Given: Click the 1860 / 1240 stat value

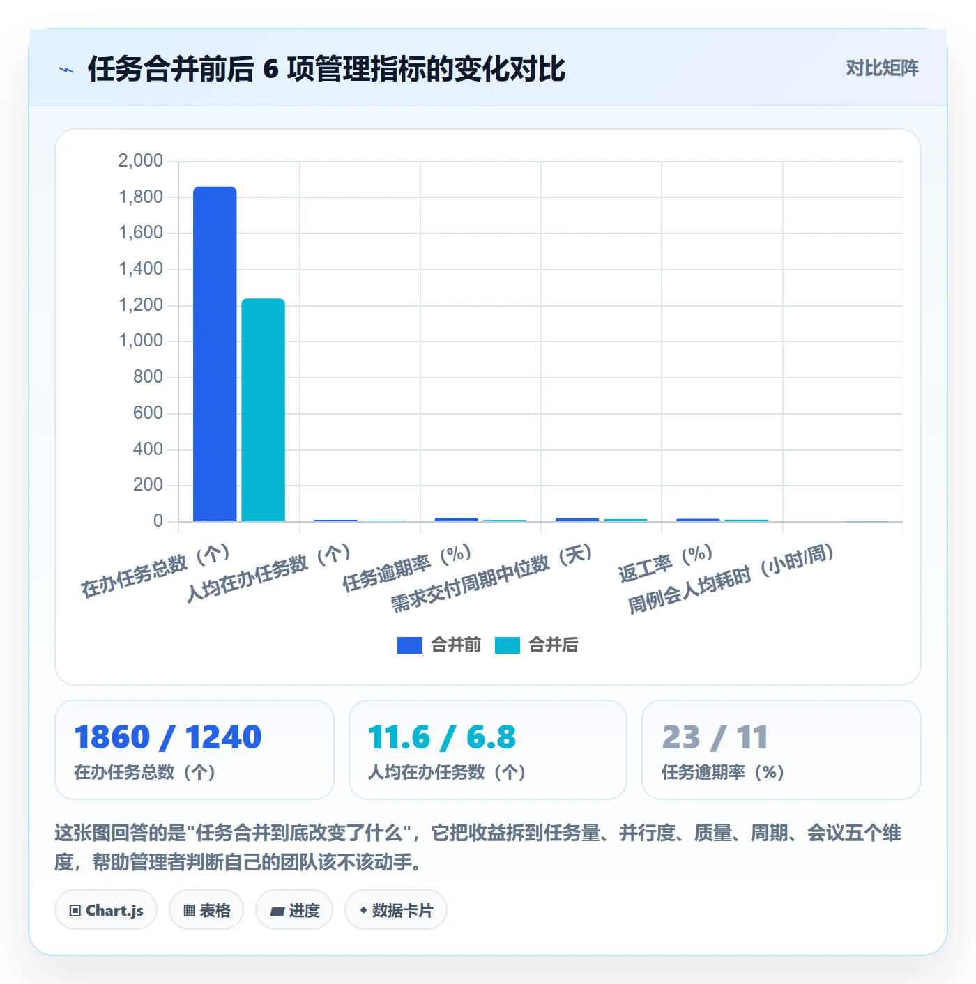Looking at the screenshot, I should (x=168, y=737).
